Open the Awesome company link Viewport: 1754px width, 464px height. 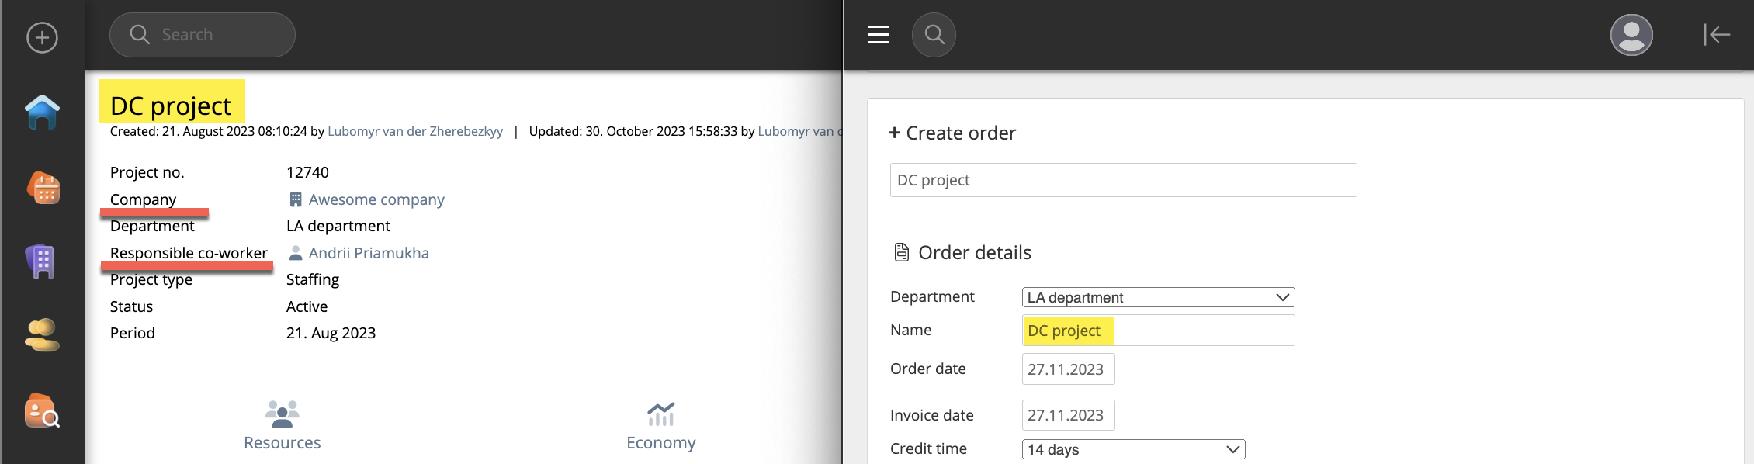(x=376, y=199)
